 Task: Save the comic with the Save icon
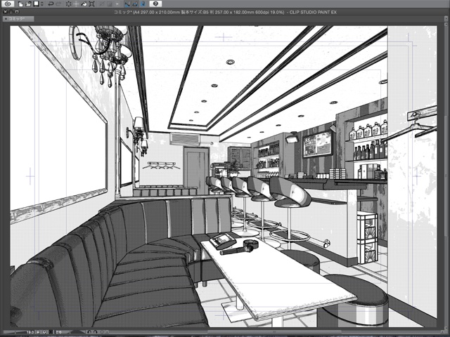36,4
